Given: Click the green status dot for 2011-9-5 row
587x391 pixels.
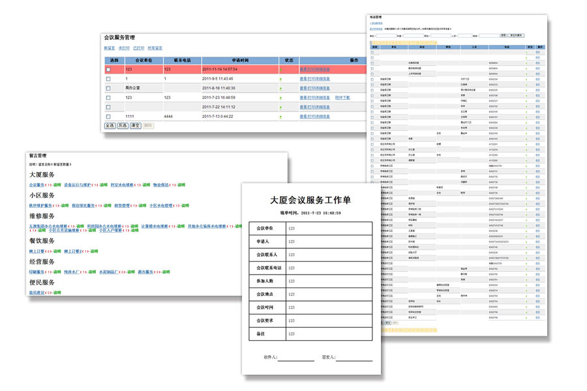Looking at the screenshot, I should pyautogui.click(x=280, y=80).
